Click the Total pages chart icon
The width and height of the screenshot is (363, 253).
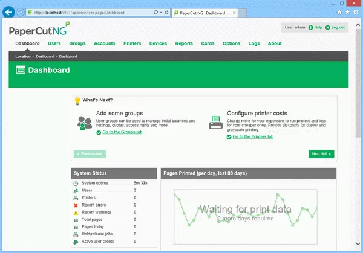[x=76, y=220]
